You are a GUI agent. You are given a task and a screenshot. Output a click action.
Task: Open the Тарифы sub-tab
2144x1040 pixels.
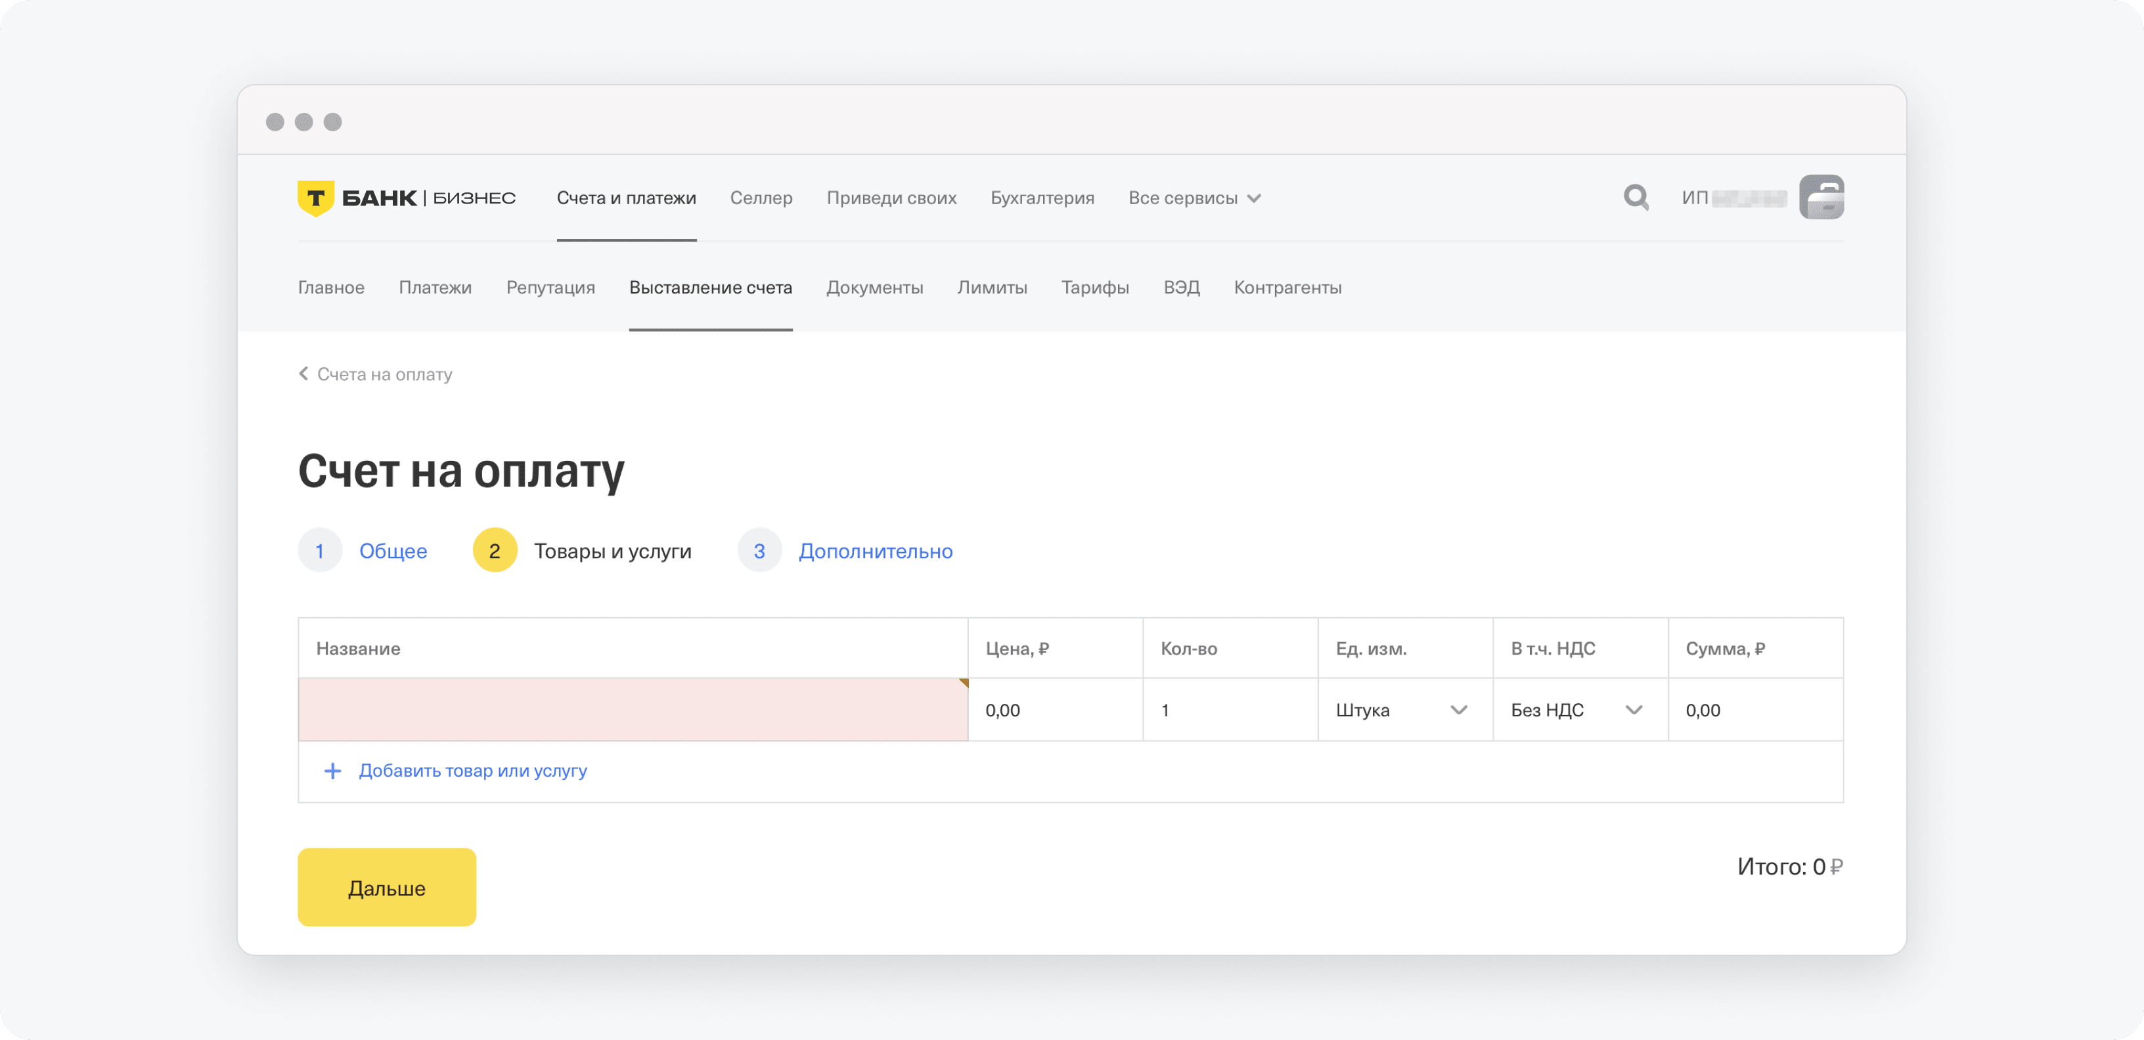pyautogui.click(x=1094, y=287)
